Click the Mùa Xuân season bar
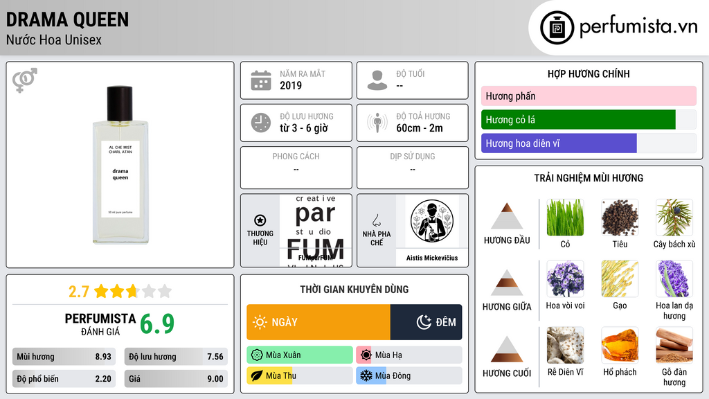The width and height of the screenshot is (709, 399). click(x=299, y=355)
